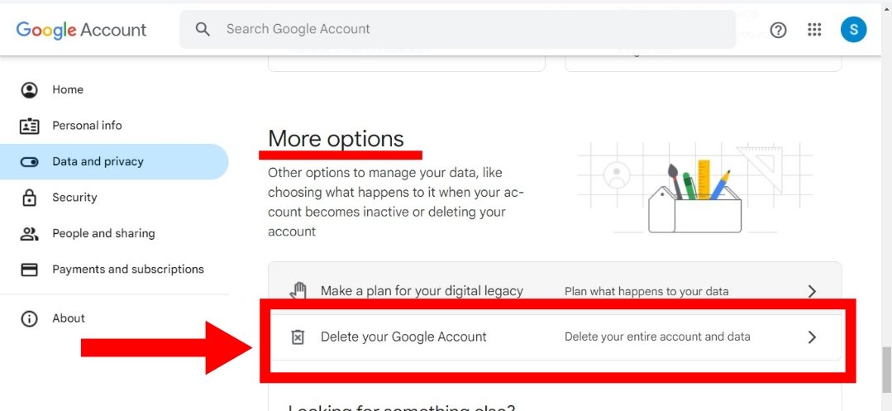Screen dimensions: 892x411
Task: Click the Data and privacy toggle icon
Action: pos(29,161)
